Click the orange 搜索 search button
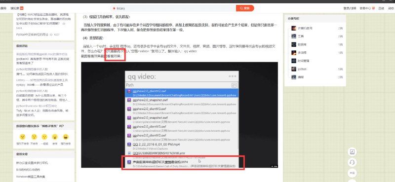Screen dimensions: 395x182 click(x=245, y=8)
